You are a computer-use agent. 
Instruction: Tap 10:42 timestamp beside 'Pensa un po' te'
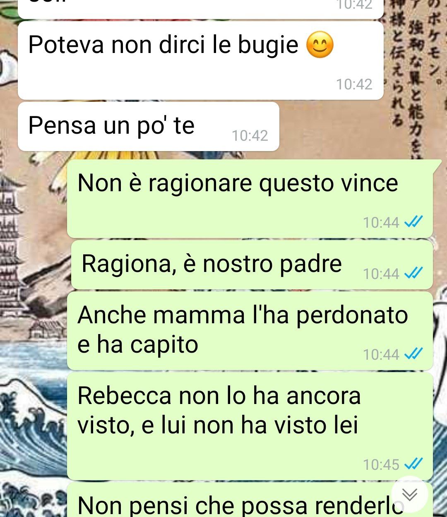[250, 136]
